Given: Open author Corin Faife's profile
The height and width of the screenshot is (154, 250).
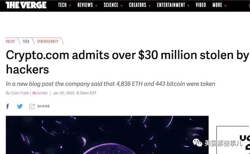Looking at the screenshot, I should click(x=20, y=93).
